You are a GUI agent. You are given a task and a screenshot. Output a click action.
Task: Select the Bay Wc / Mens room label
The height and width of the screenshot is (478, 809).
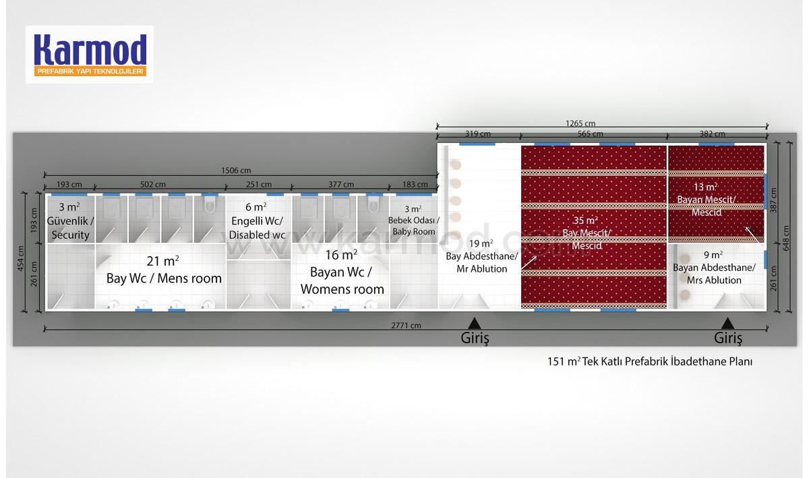pos(164,270)
